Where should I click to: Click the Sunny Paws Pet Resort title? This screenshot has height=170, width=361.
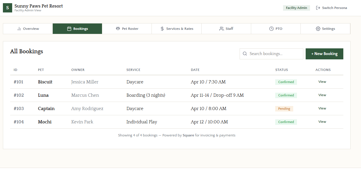(x=39, y=6)
